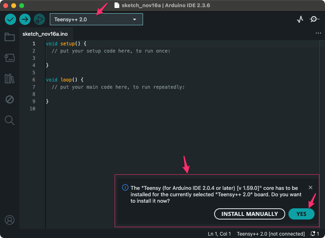Viewport: 325px width, 238px height.
Task: Start the Debugger from the toolbar
Action: pos(39,19)
